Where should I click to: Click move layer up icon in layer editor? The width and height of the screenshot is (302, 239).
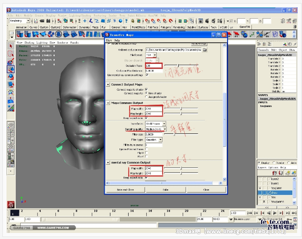click(x=275, y=173)
